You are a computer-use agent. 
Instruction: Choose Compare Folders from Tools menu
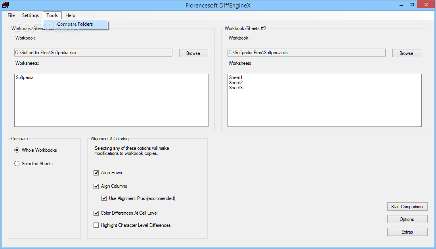76,24
